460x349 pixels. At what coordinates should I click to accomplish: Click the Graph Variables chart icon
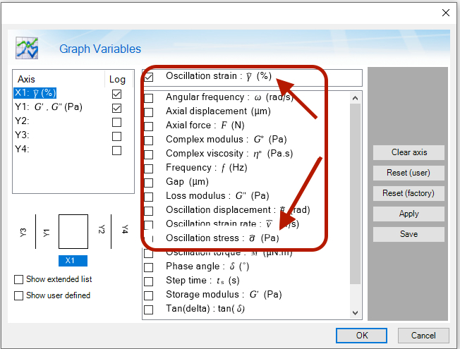pyautogui.click(x=28, y=47)
